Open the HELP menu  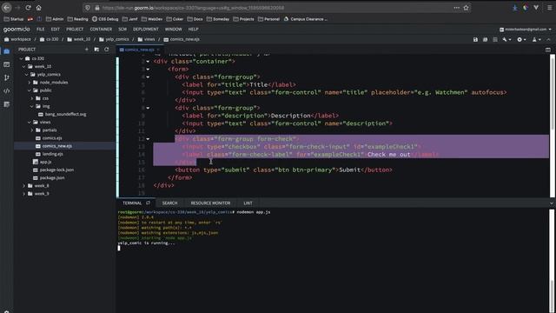(x=193, y=29)
